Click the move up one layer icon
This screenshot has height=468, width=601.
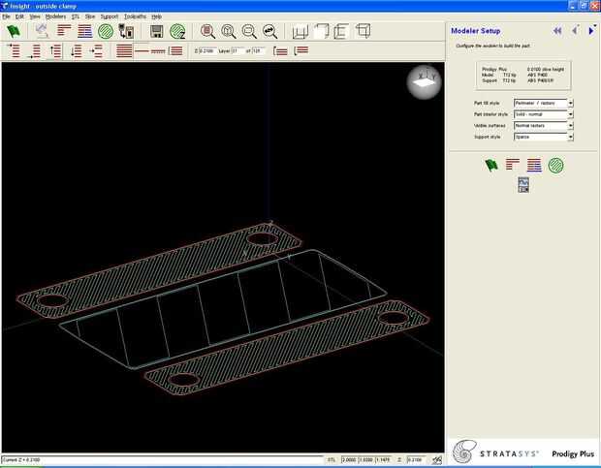[x=55, y=51]
